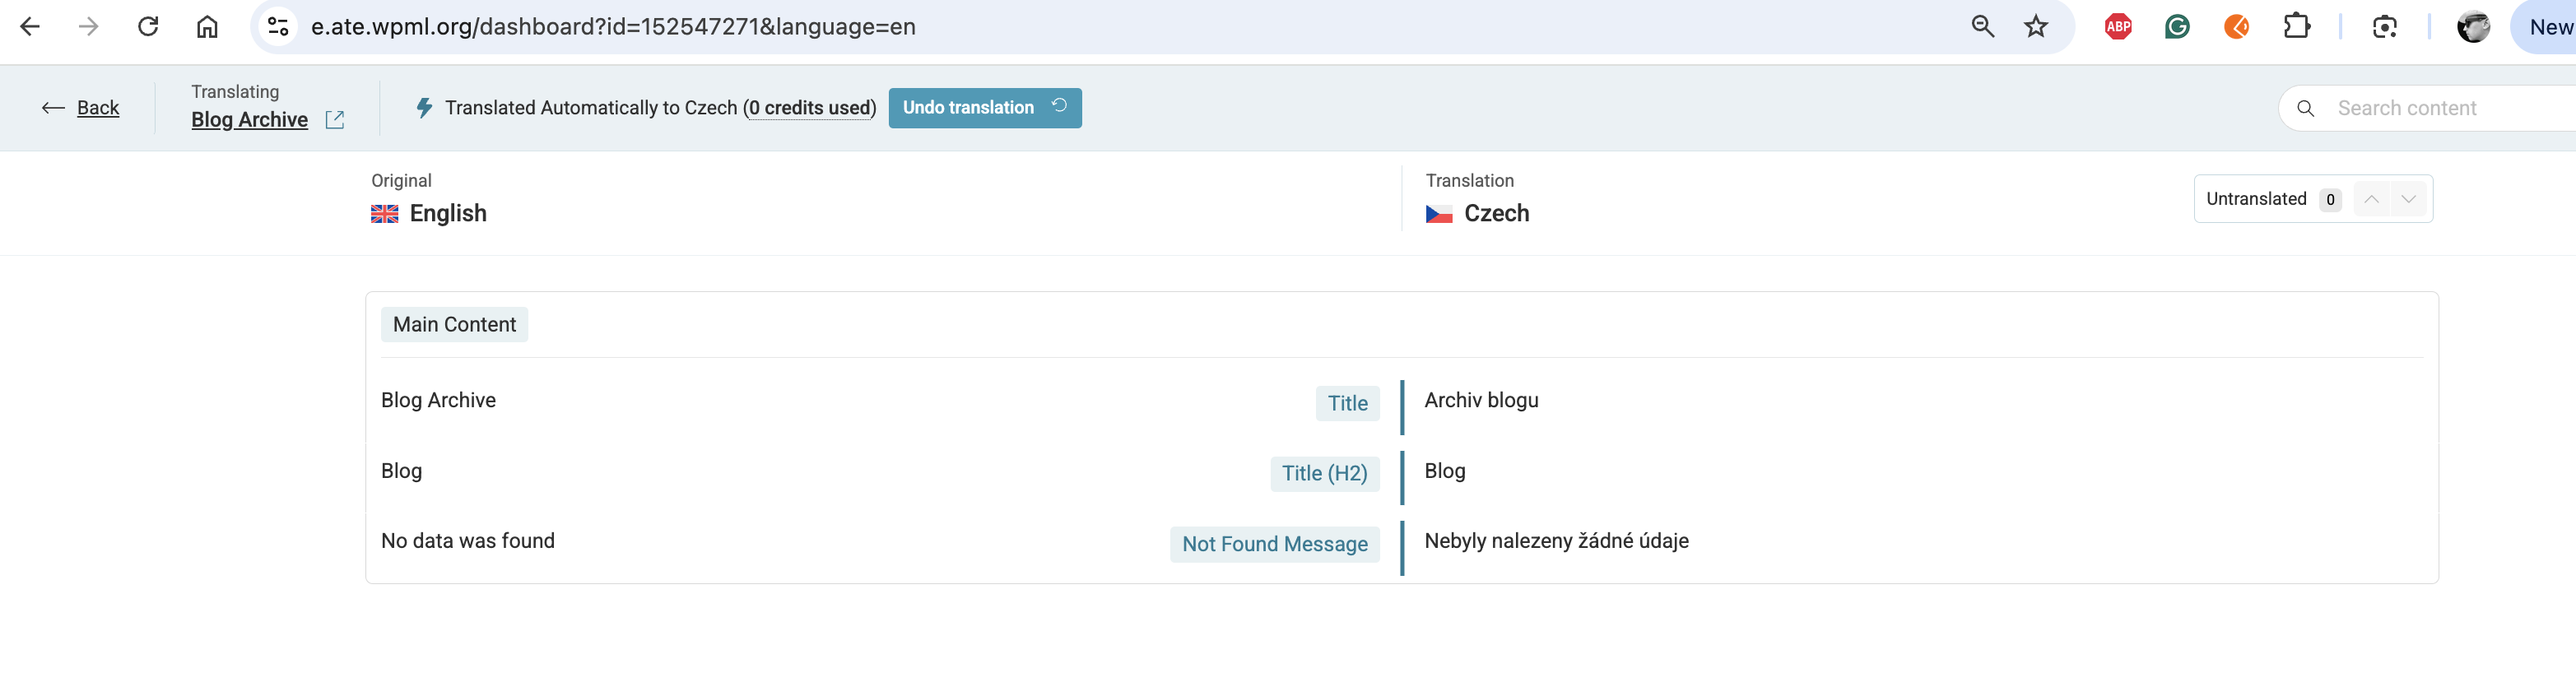Click the Back link
This screenshot has height=696, width=2576.
[97, 108]
